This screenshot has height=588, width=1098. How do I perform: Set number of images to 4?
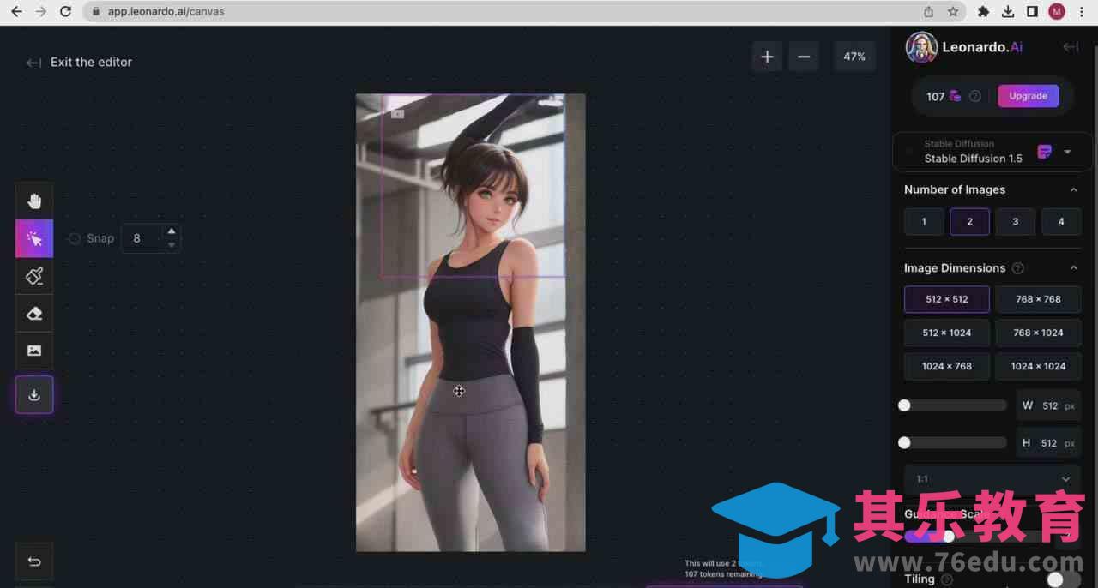click(1060, 221)
